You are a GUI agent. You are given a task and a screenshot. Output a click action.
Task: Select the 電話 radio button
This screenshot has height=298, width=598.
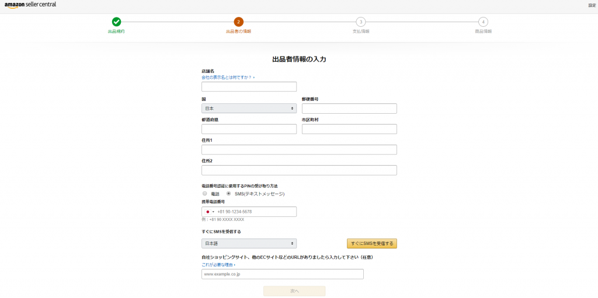[x=205, y=194]
